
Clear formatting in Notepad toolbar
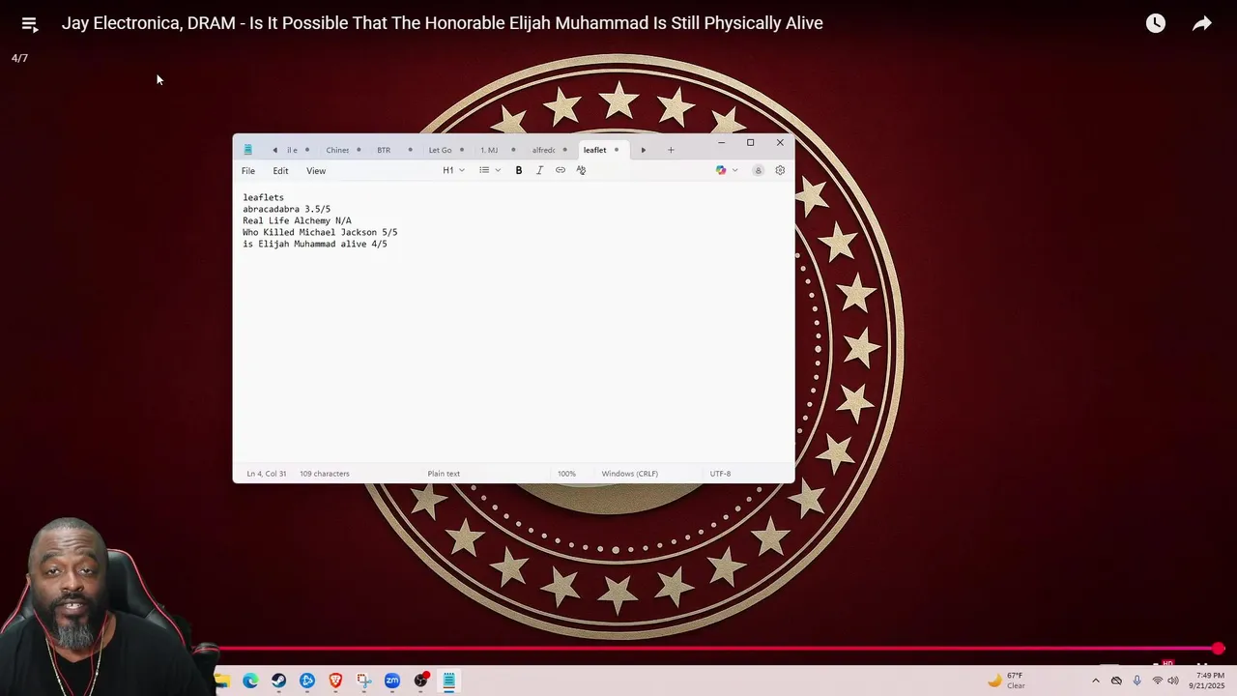pos(581,170)
